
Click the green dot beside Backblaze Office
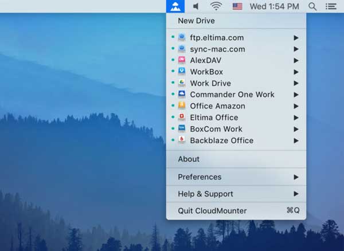click(173, 140)
